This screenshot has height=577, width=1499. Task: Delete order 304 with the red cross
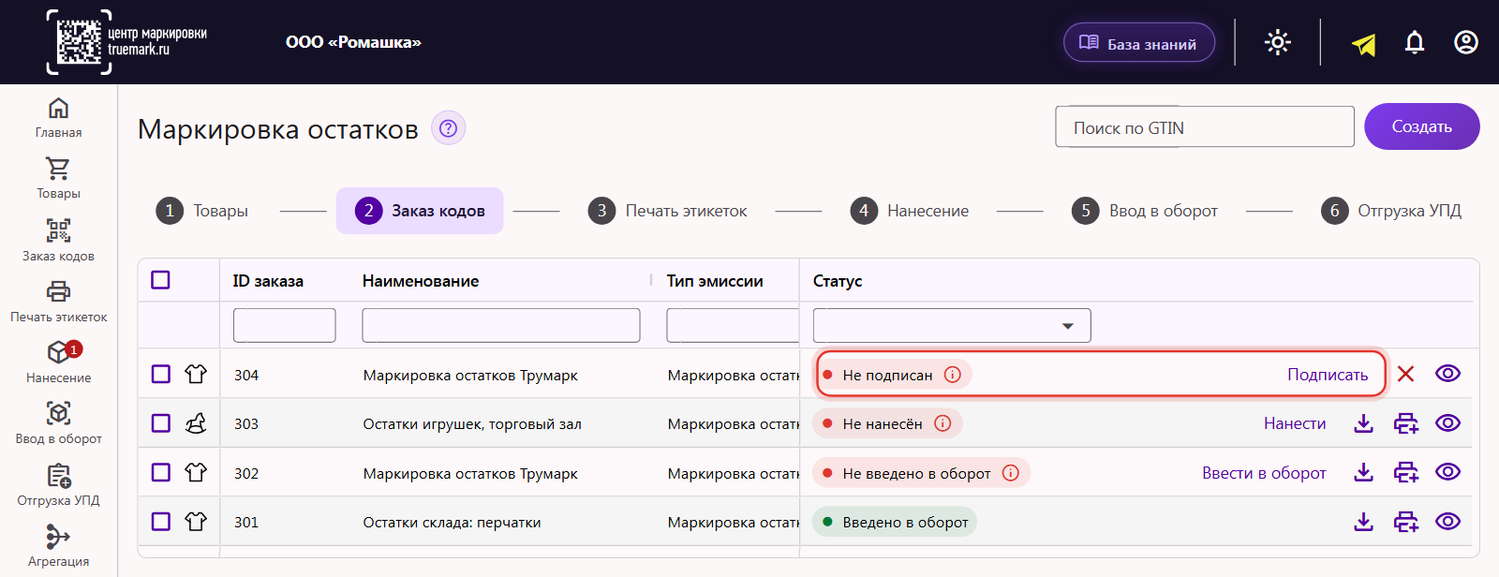click(x=1405, y=374)
